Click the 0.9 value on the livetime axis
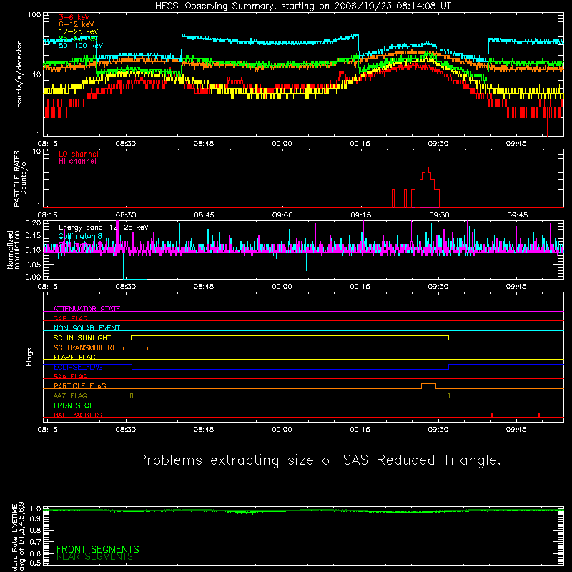Viewport: 572px width, 572px height. [35, 518]
